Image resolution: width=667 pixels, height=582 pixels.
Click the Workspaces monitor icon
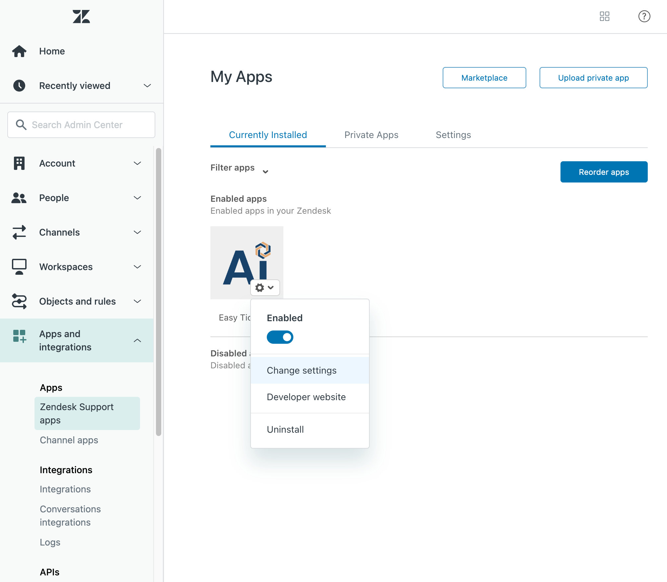point(19,267)
